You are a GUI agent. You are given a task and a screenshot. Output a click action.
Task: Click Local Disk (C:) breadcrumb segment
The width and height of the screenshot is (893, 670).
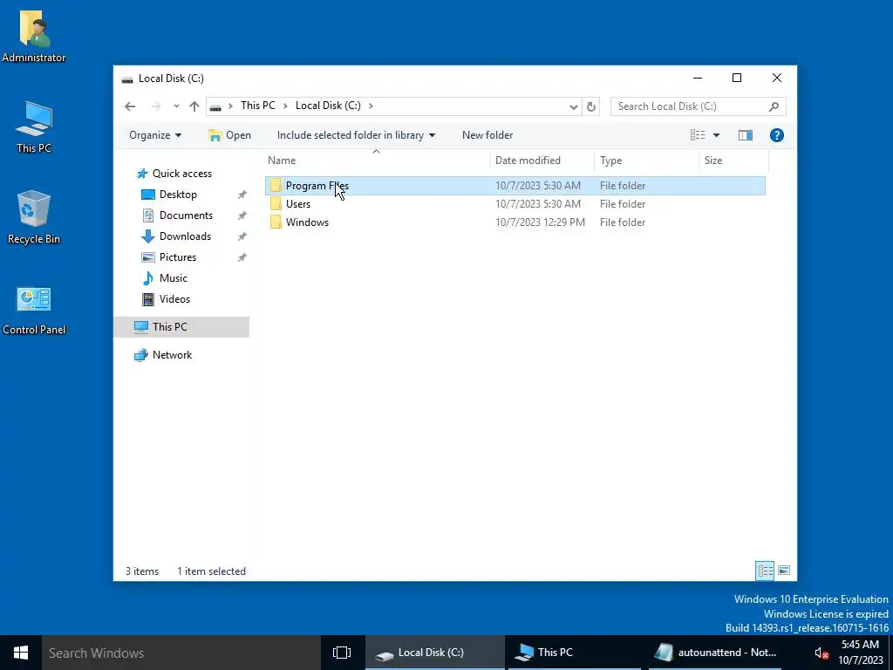[328, 106]
